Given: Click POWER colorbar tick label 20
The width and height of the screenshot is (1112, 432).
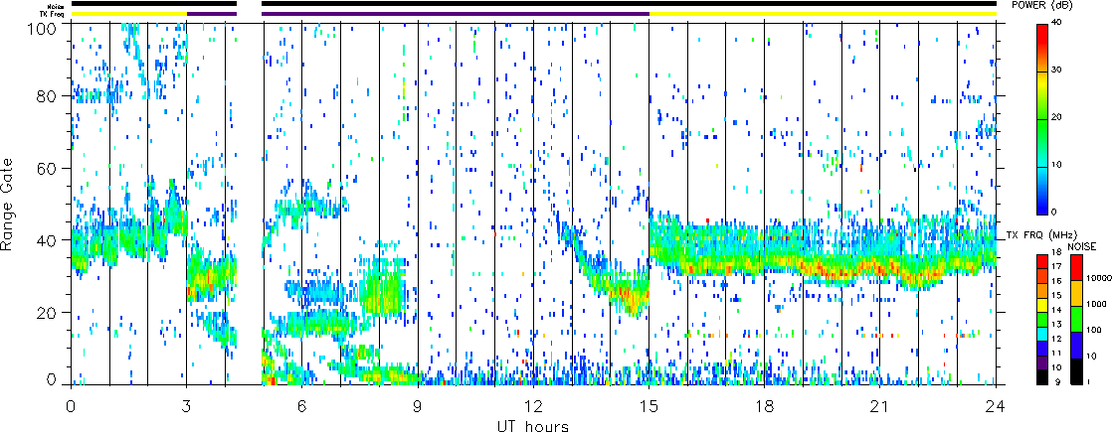Looking at the screenshot, I should click(x=1056, y=119).
